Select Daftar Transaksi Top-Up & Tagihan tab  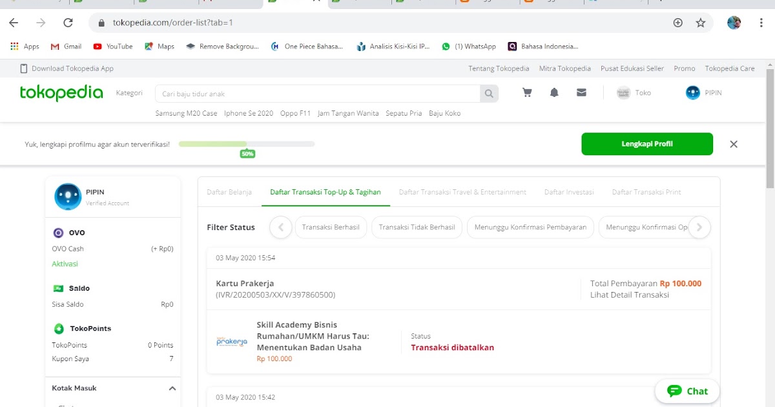coord(325,192)
